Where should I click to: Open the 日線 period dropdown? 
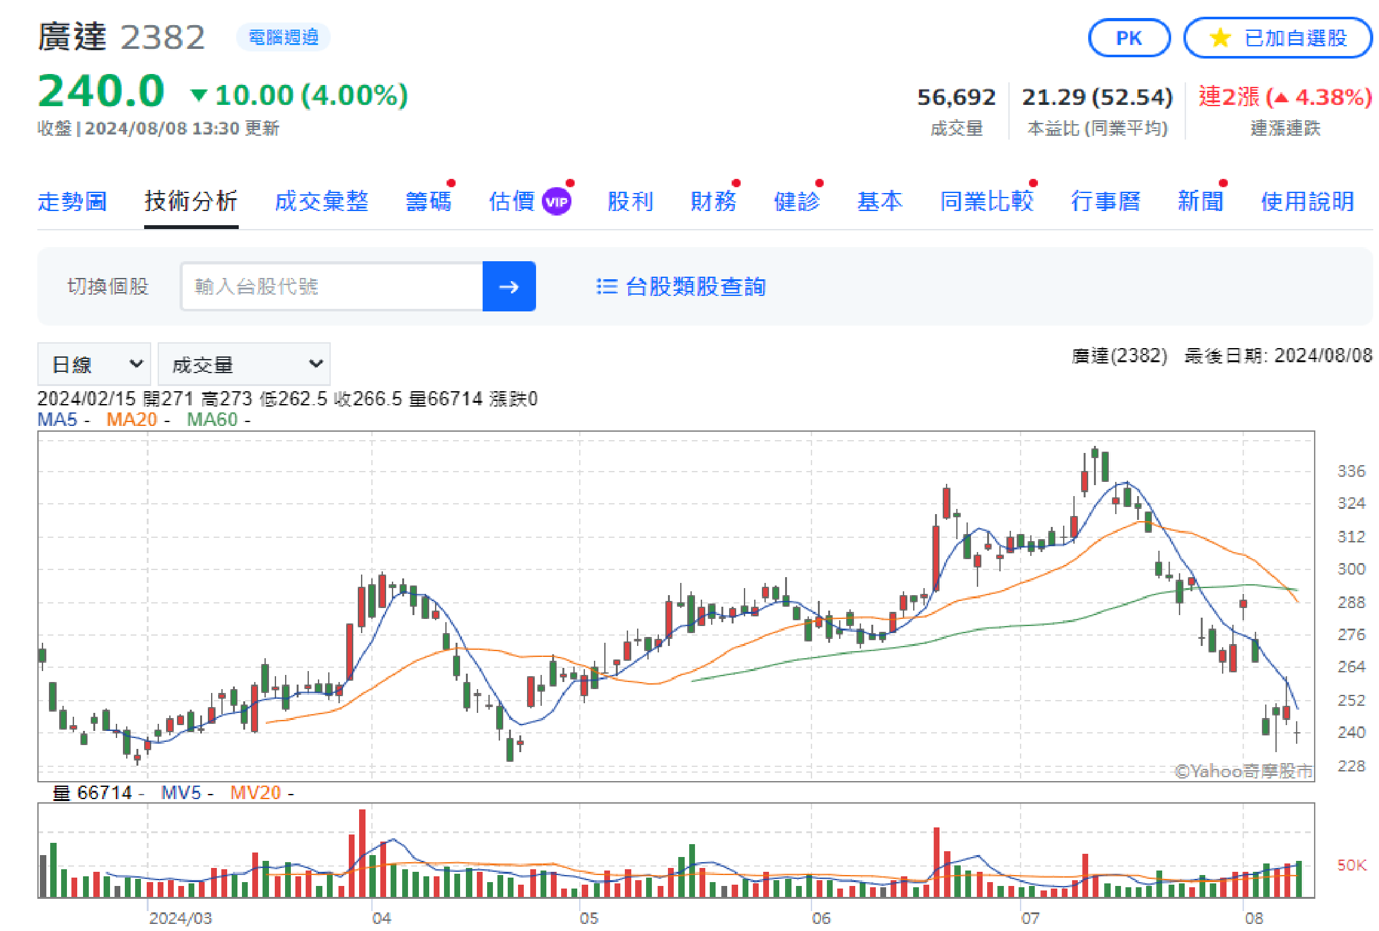95,364
